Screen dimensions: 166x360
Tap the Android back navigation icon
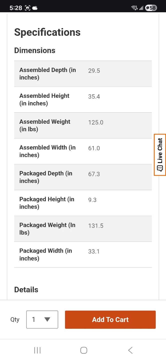(x=130, y=350)
